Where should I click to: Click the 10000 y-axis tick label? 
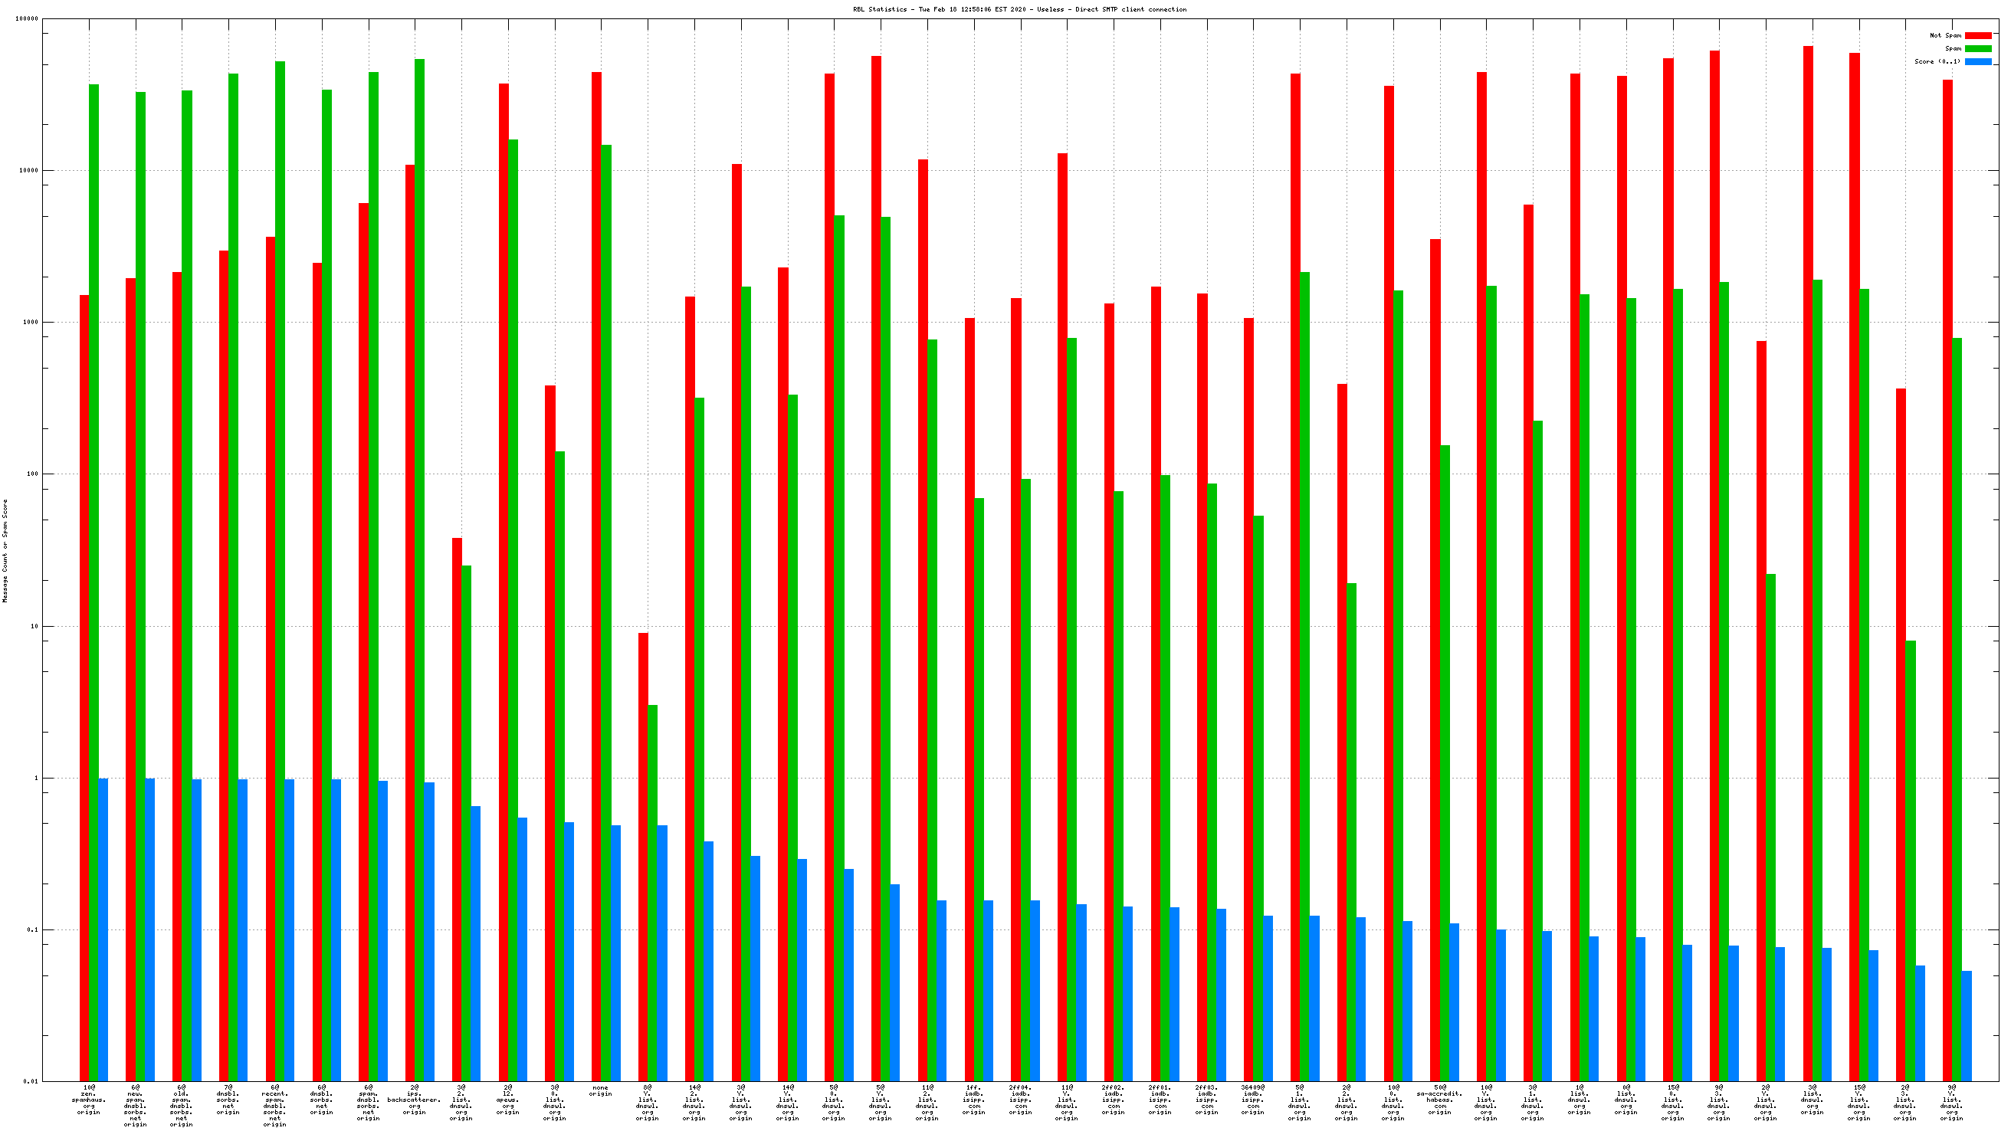tap(28, 171)
